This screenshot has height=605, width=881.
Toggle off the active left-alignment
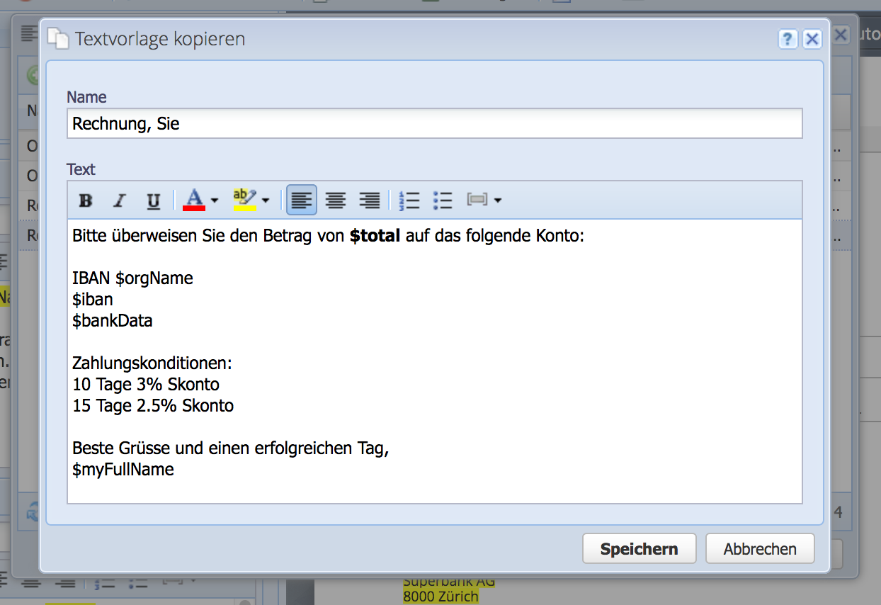pos(302,200)
